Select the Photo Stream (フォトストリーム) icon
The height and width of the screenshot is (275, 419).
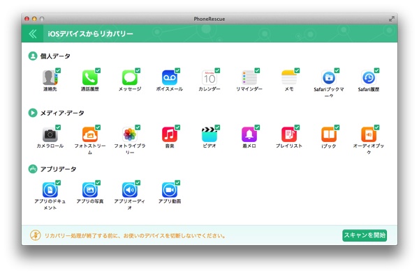coord(90,134)
